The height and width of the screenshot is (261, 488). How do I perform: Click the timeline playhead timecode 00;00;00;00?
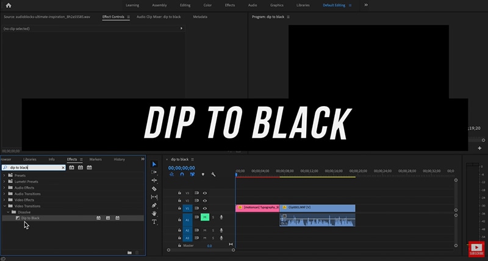pyautogui.click(x=181, y=168)
